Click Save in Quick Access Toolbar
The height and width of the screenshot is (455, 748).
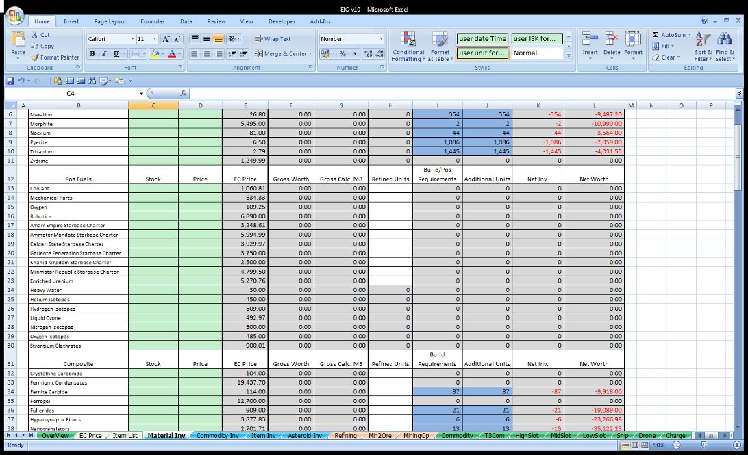click(10, 81)
